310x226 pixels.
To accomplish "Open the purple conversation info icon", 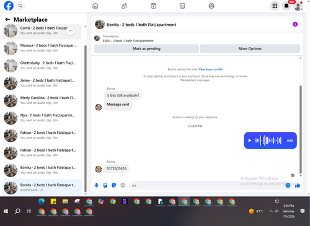I will pyautogui.click(x=295, y=24).
